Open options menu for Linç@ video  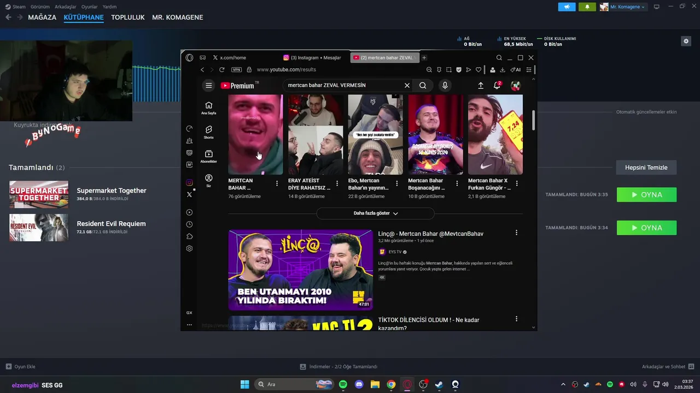click(516, 233)
